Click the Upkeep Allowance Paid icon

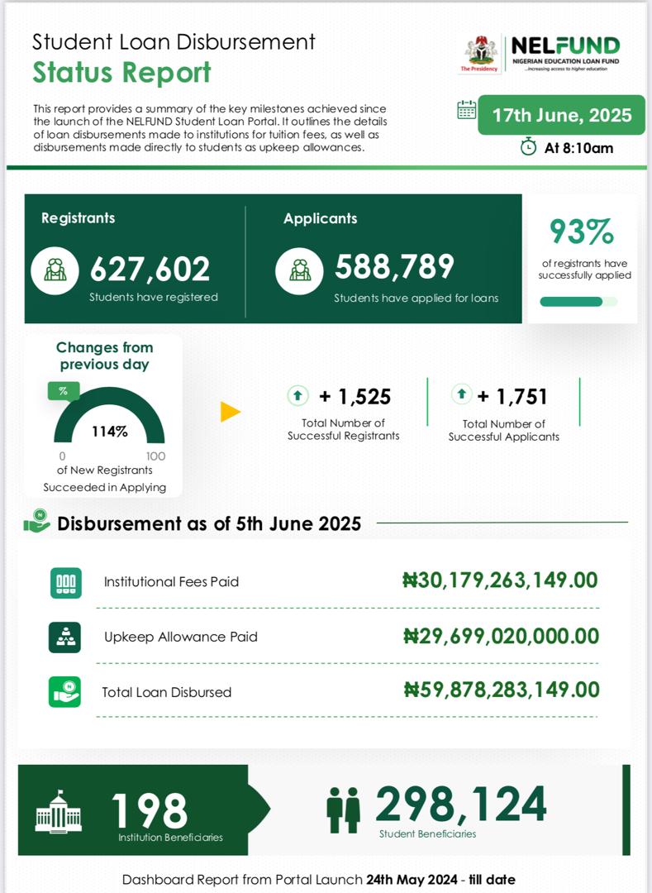click(x=64, y=638)
